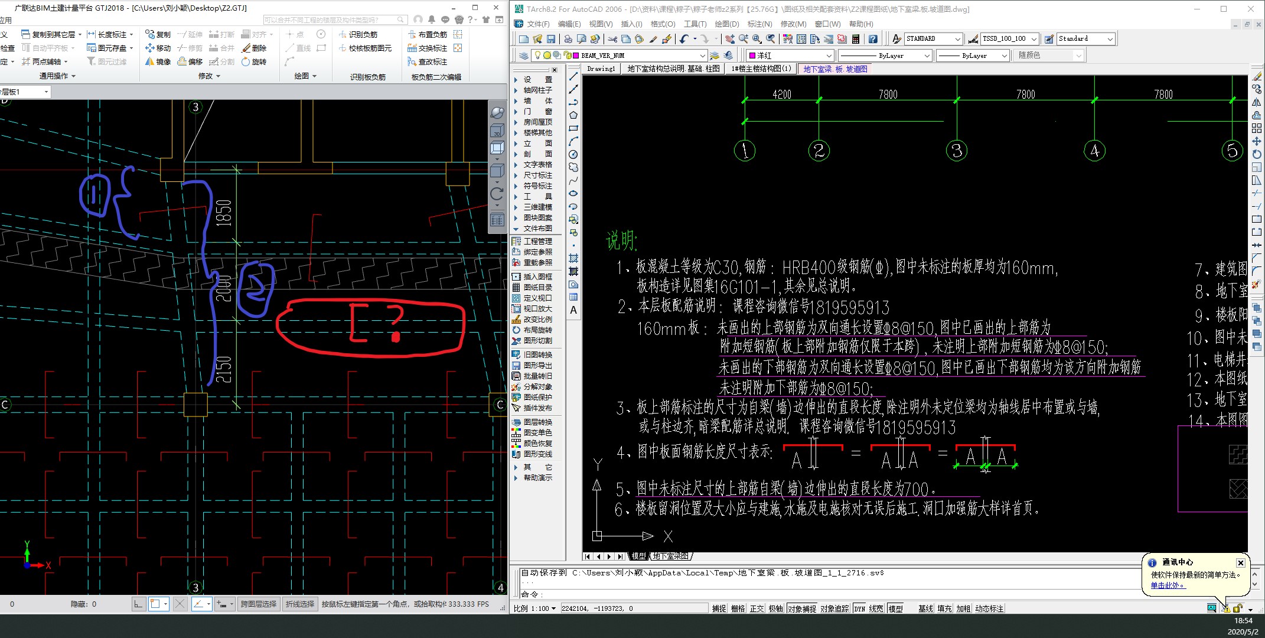Toggle 动态标注 in TArch status bar
Viewport: 1265px width, 638px height.
tap(989, 608)
